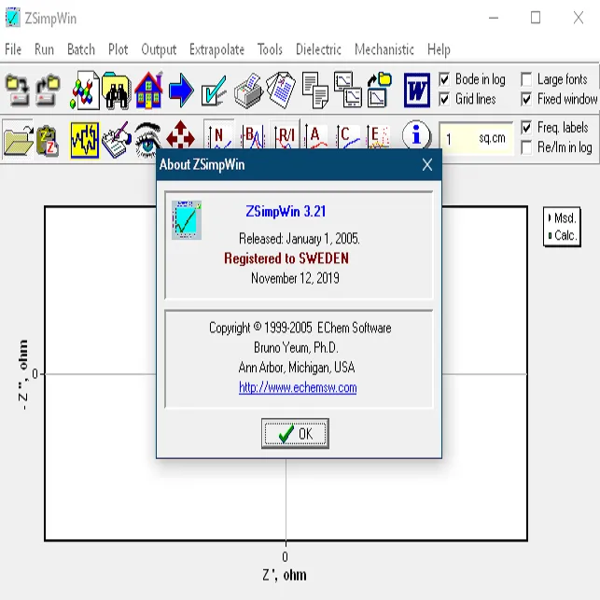Click the Calc. legend entry

point(562,235)
